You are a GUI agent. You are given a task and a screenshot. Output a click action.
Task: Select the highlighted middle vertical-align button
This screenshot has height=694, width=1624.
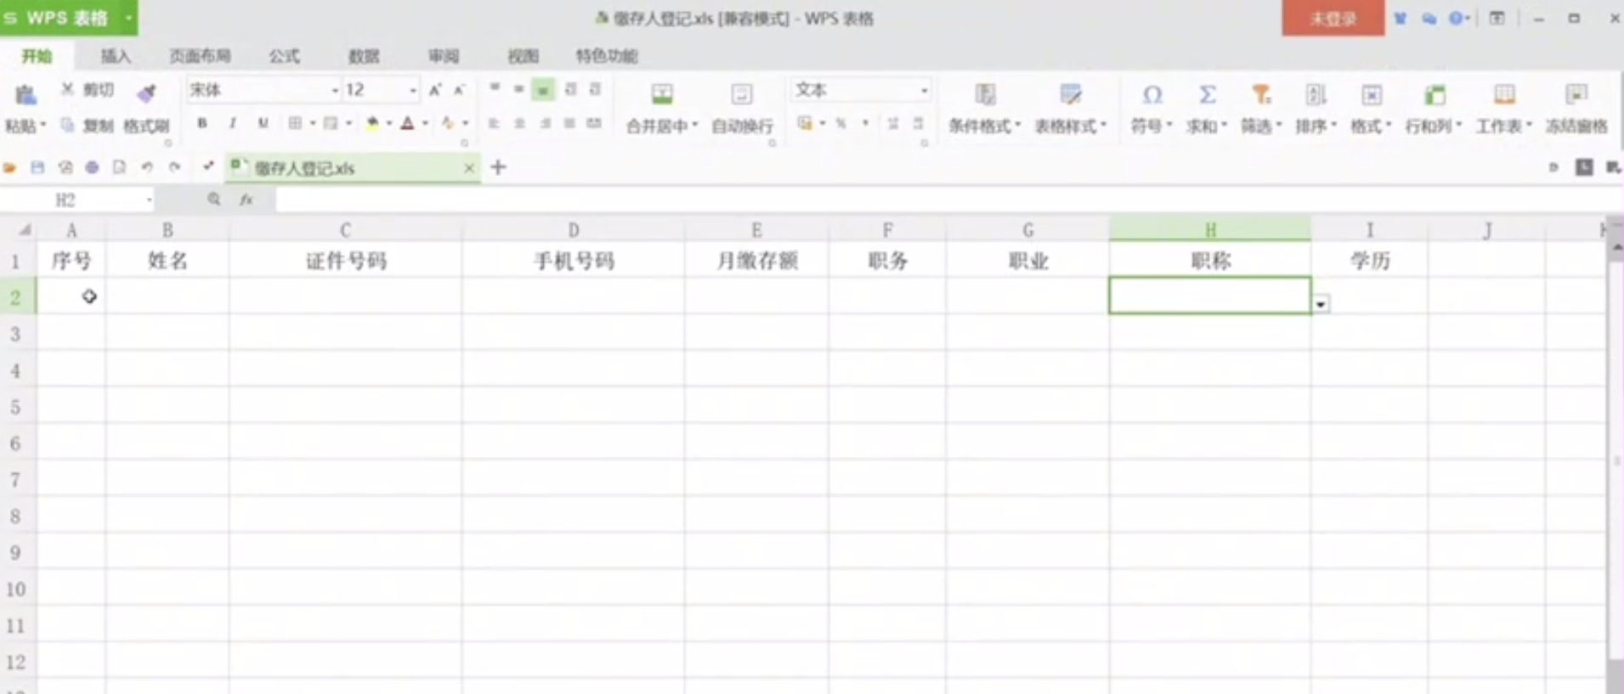coord(543,89)
